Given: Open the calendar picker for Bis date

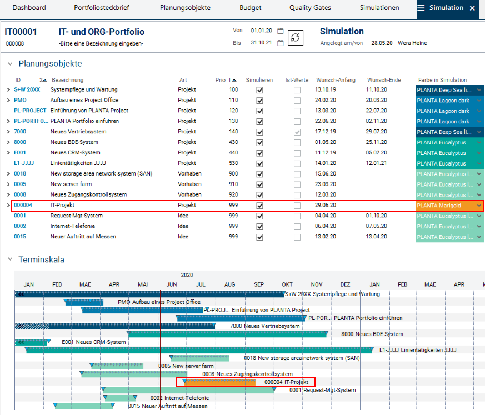Looking at the screenshot, I should pyautogui.click(x=281, y=43).
